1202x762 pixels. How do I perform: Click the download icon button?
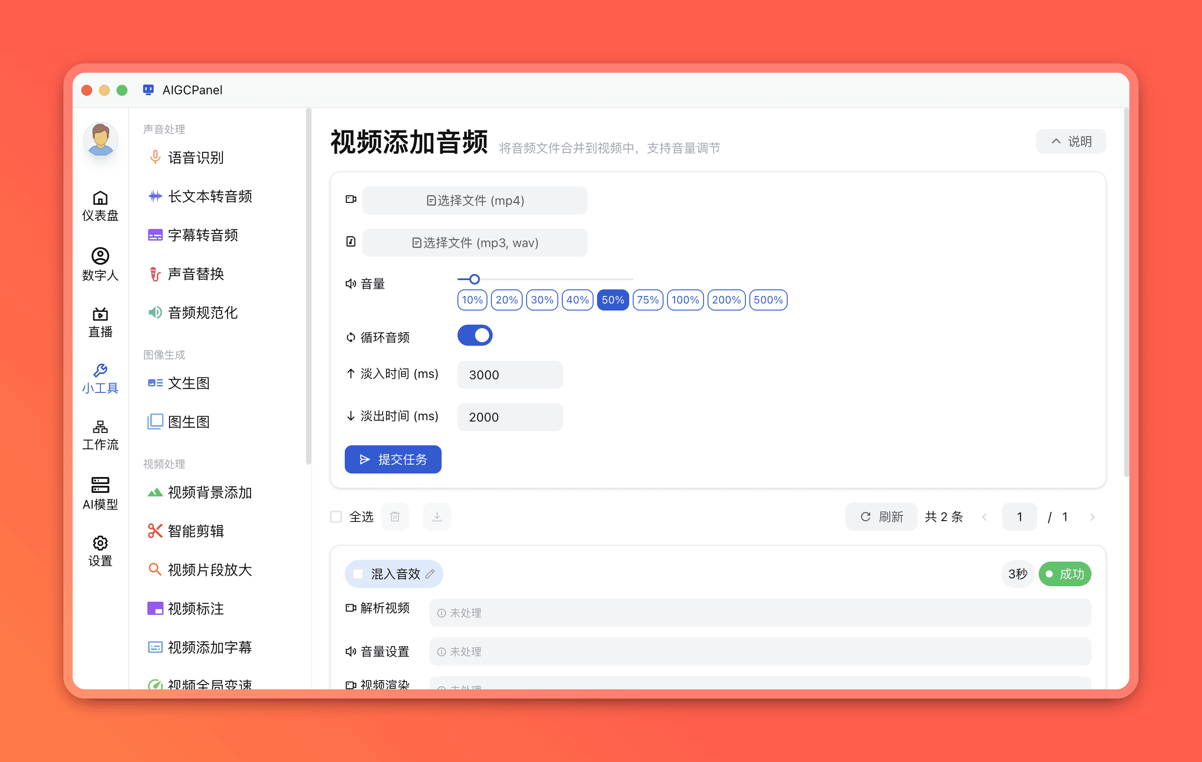click(x=437, y=516)
